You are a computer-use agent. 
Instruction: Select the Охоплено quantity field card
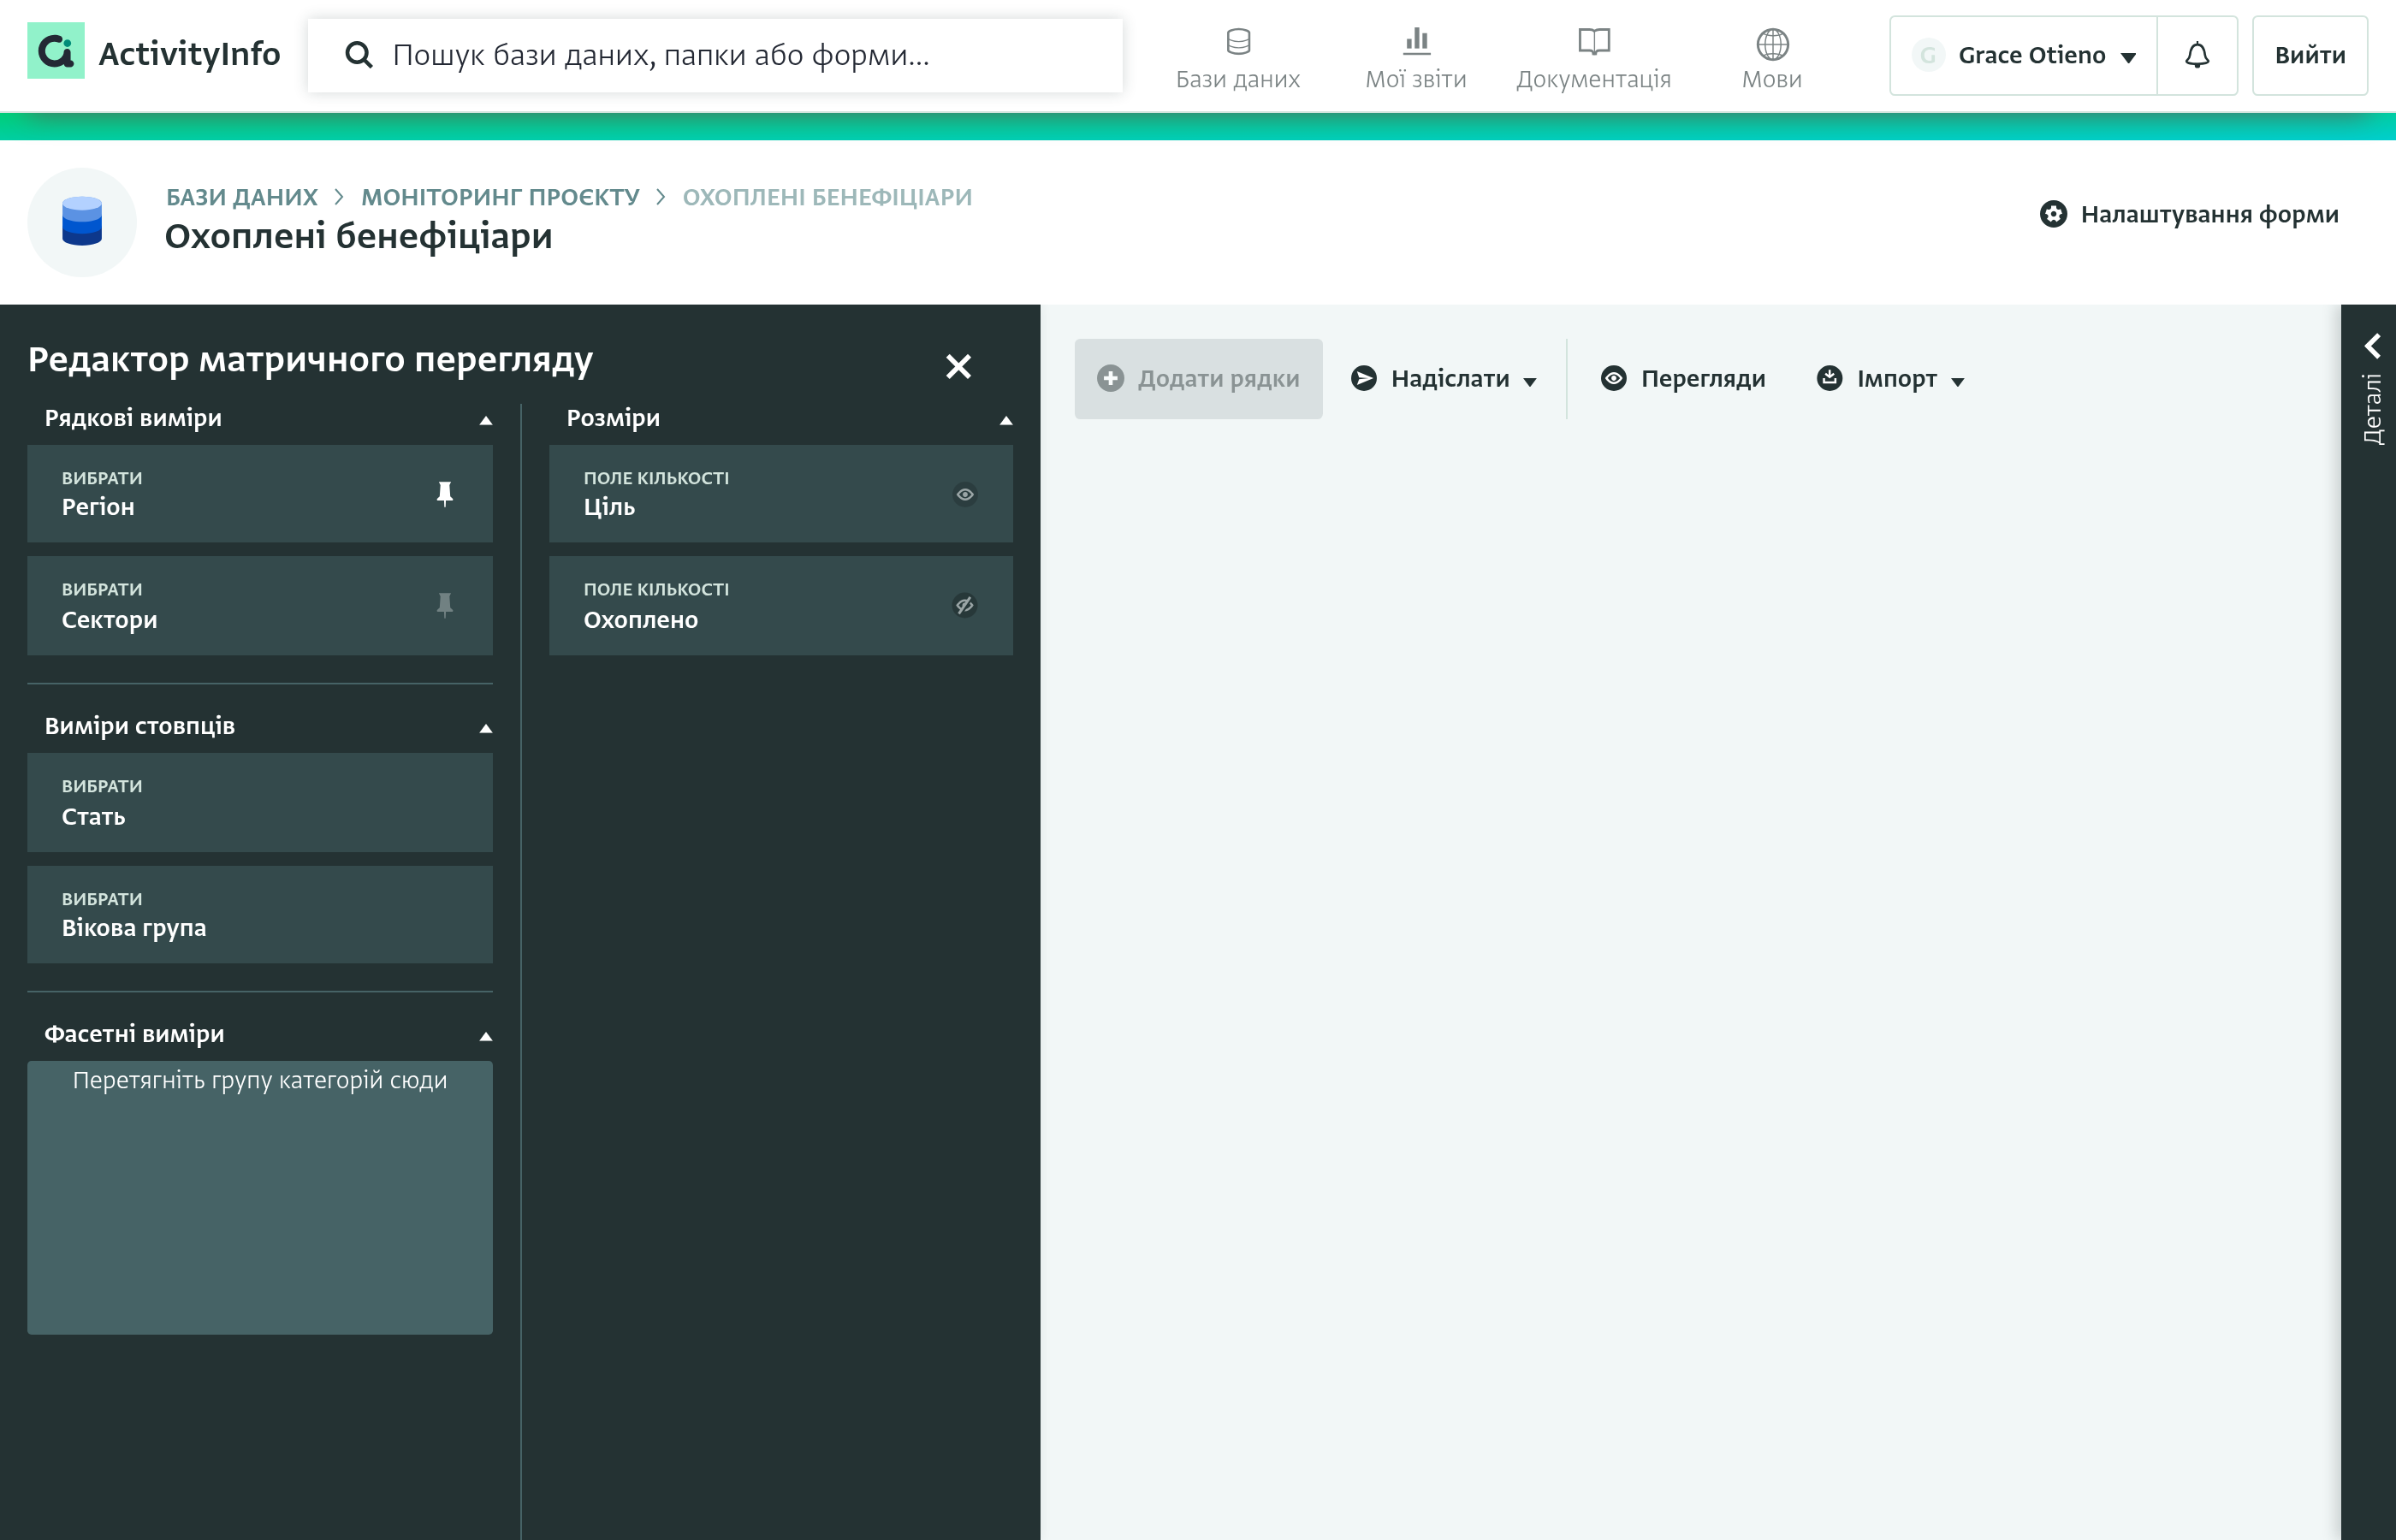(780, 606)
